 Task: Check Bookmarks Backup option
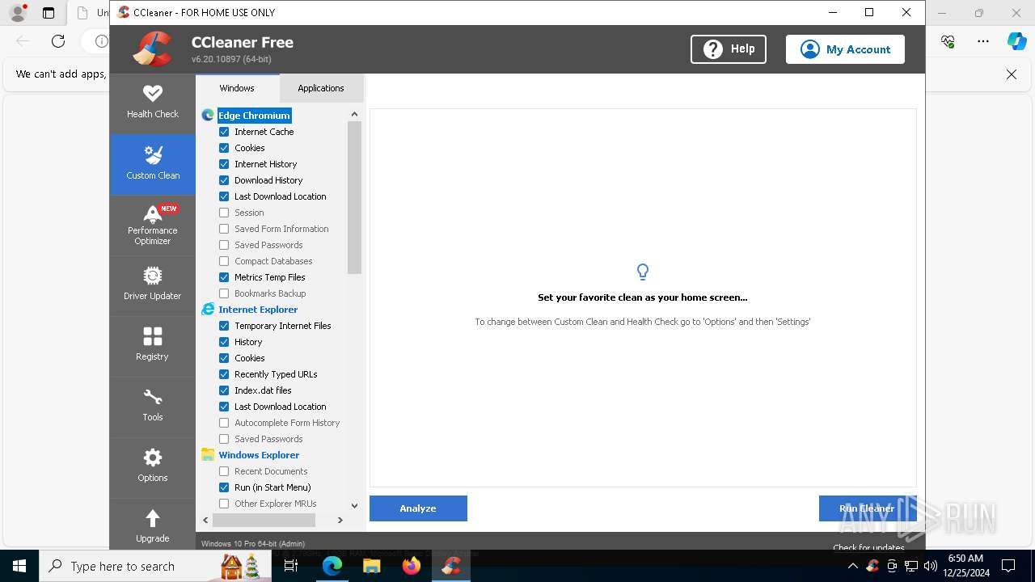point(224,293)
